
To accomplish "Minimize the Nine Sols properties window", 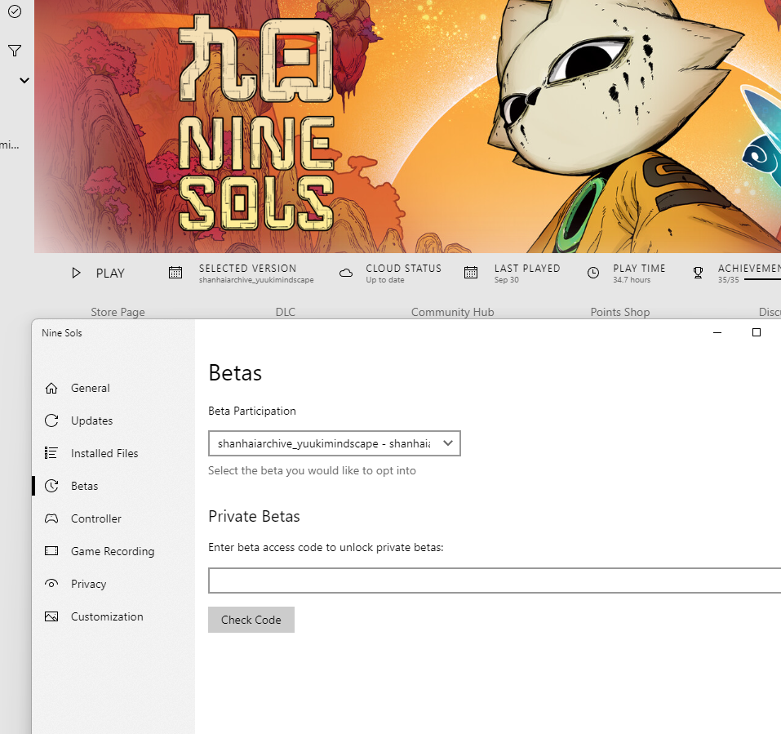I will [x=717, y=332].
